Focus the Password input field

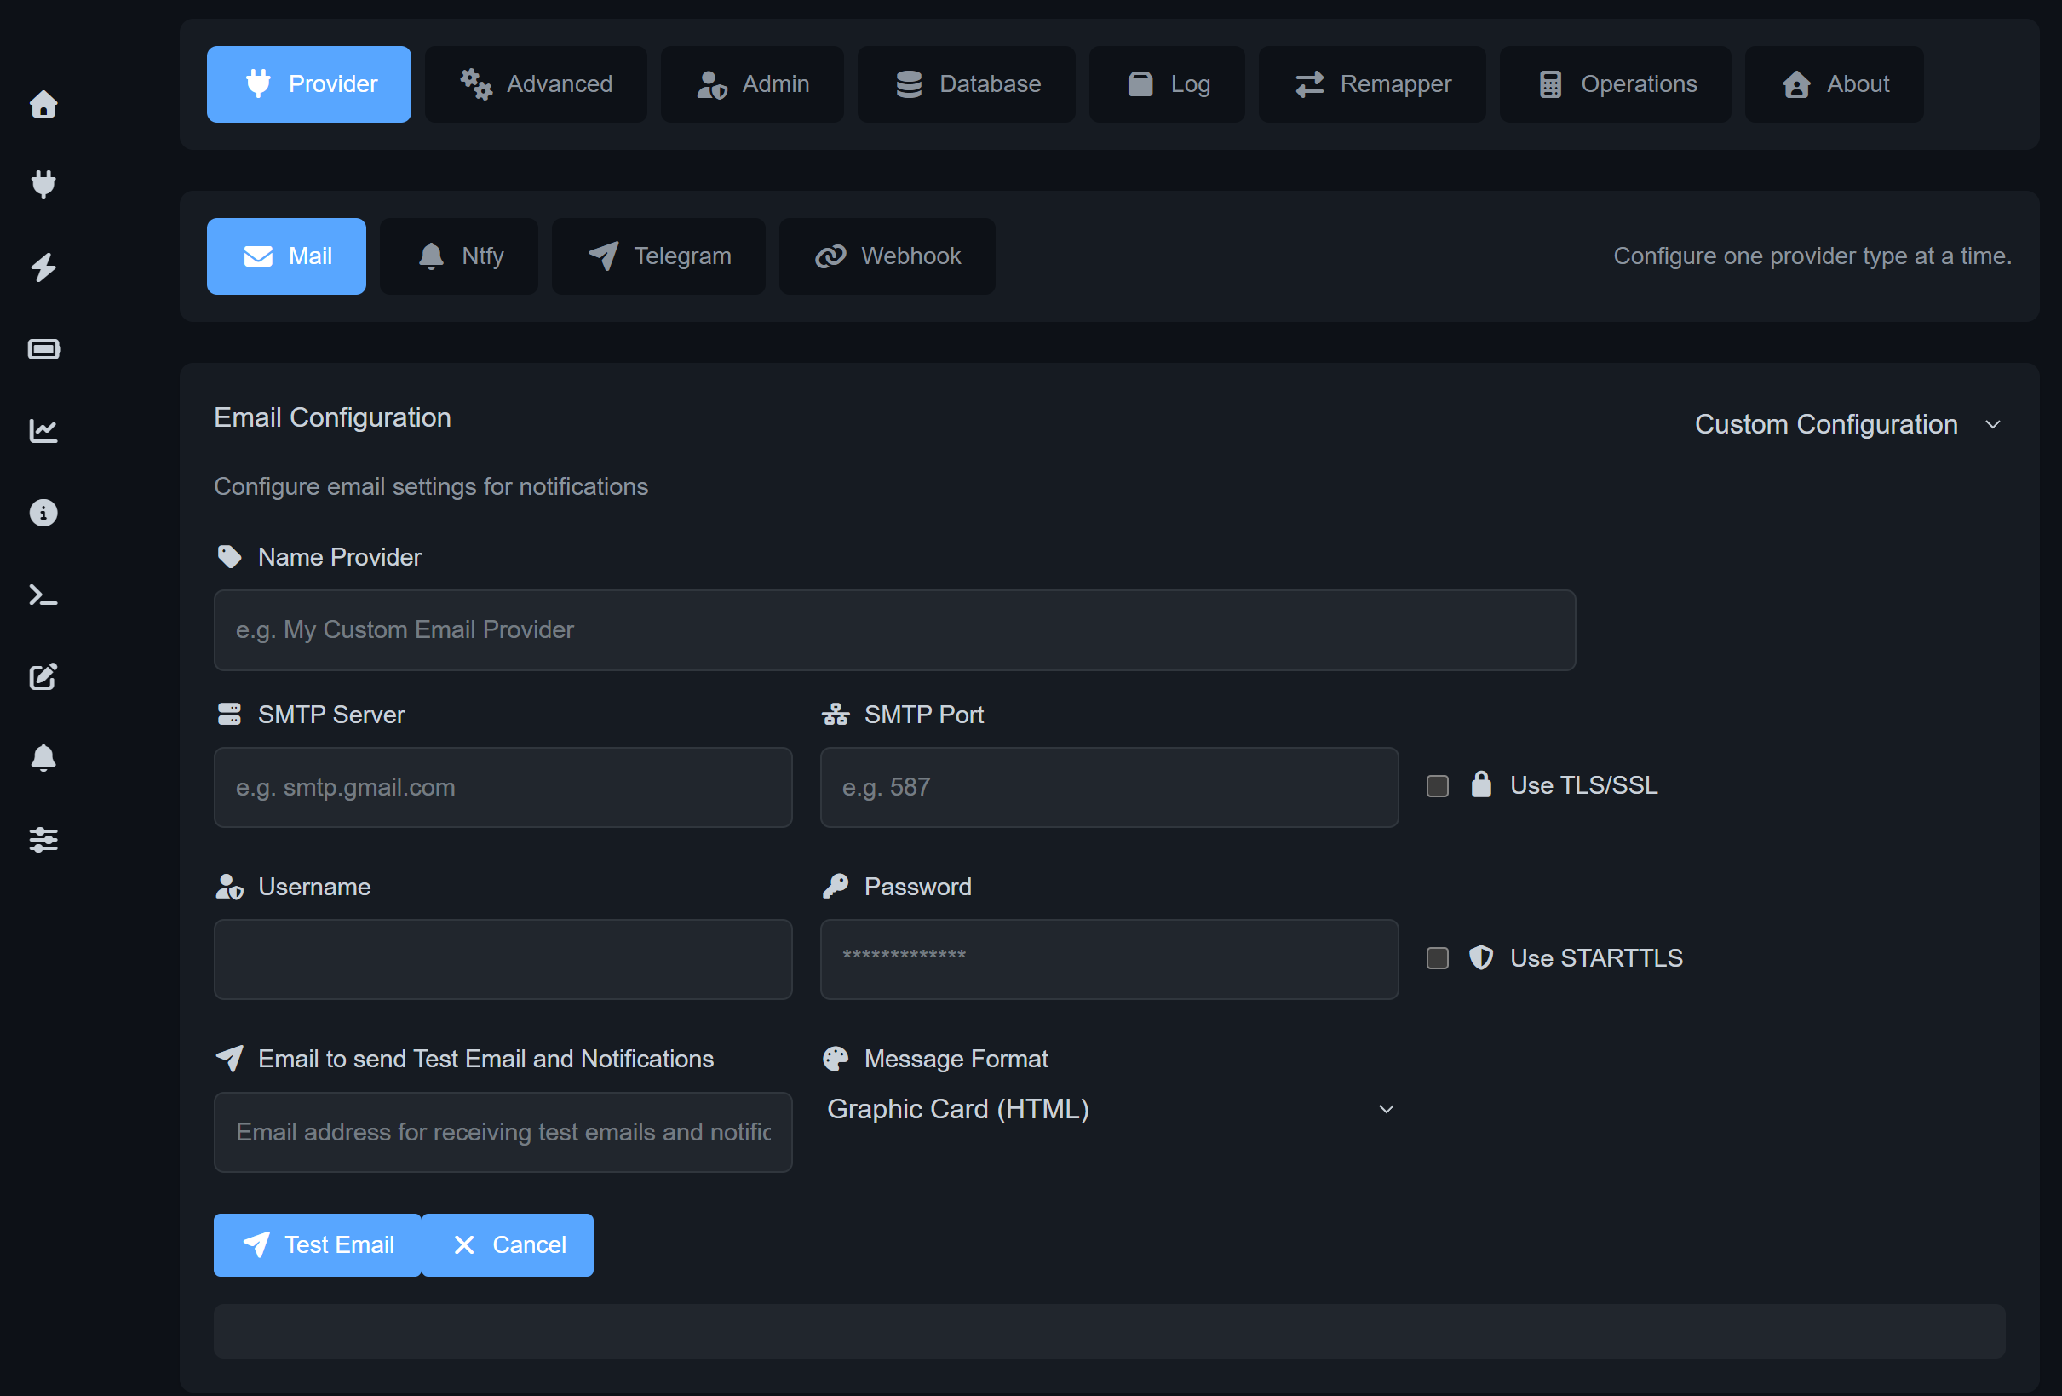tap(1109, 959)
